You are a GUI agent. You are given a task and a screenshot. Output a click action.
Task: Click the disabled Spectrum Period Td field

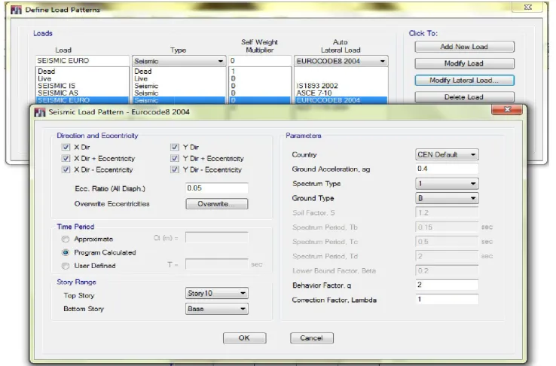click(x=447, y=256)
